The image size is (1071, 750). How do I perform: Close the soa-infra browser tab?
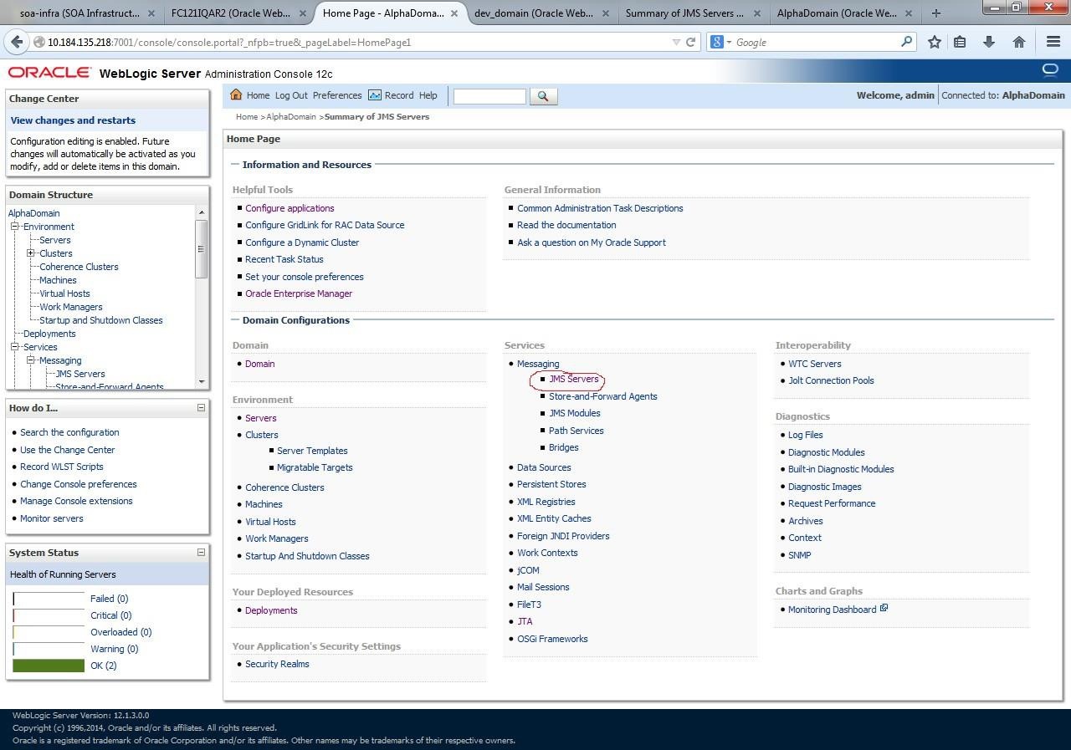(x=151, y=13)
